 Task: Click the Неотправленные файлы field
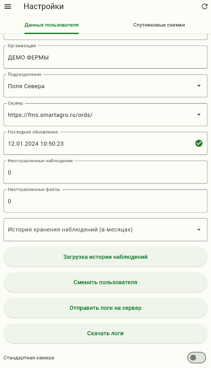[x=105, y=201]
